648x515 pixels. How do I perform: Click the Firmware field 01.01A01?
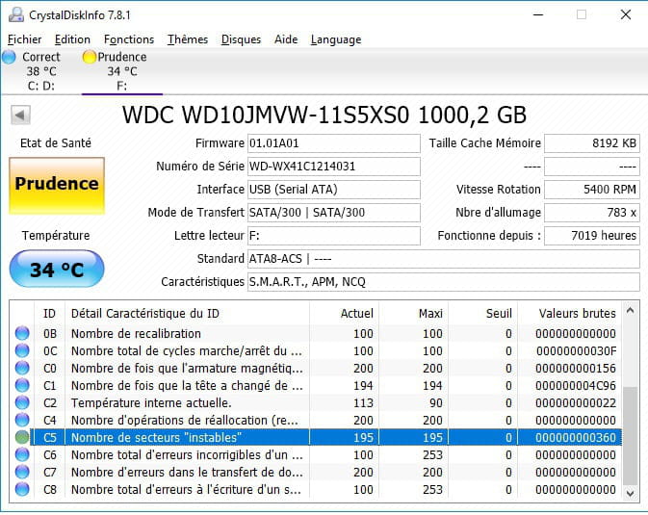(x=334, y=143)
